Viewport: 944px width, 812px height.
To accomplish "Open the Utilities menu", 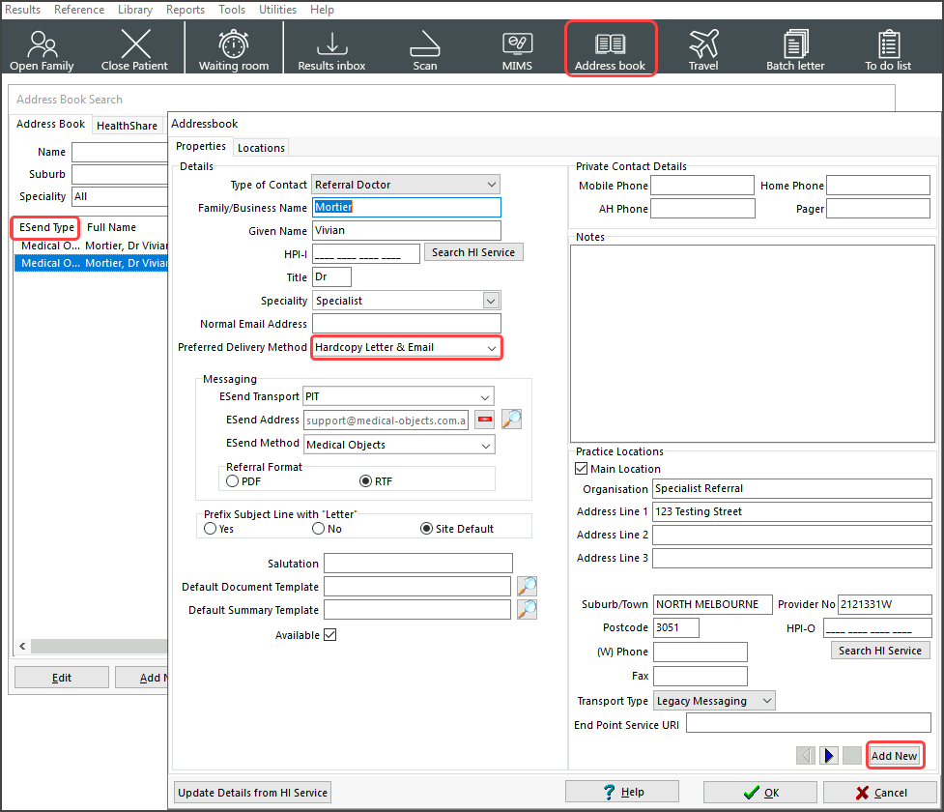I will pos(278,10).
